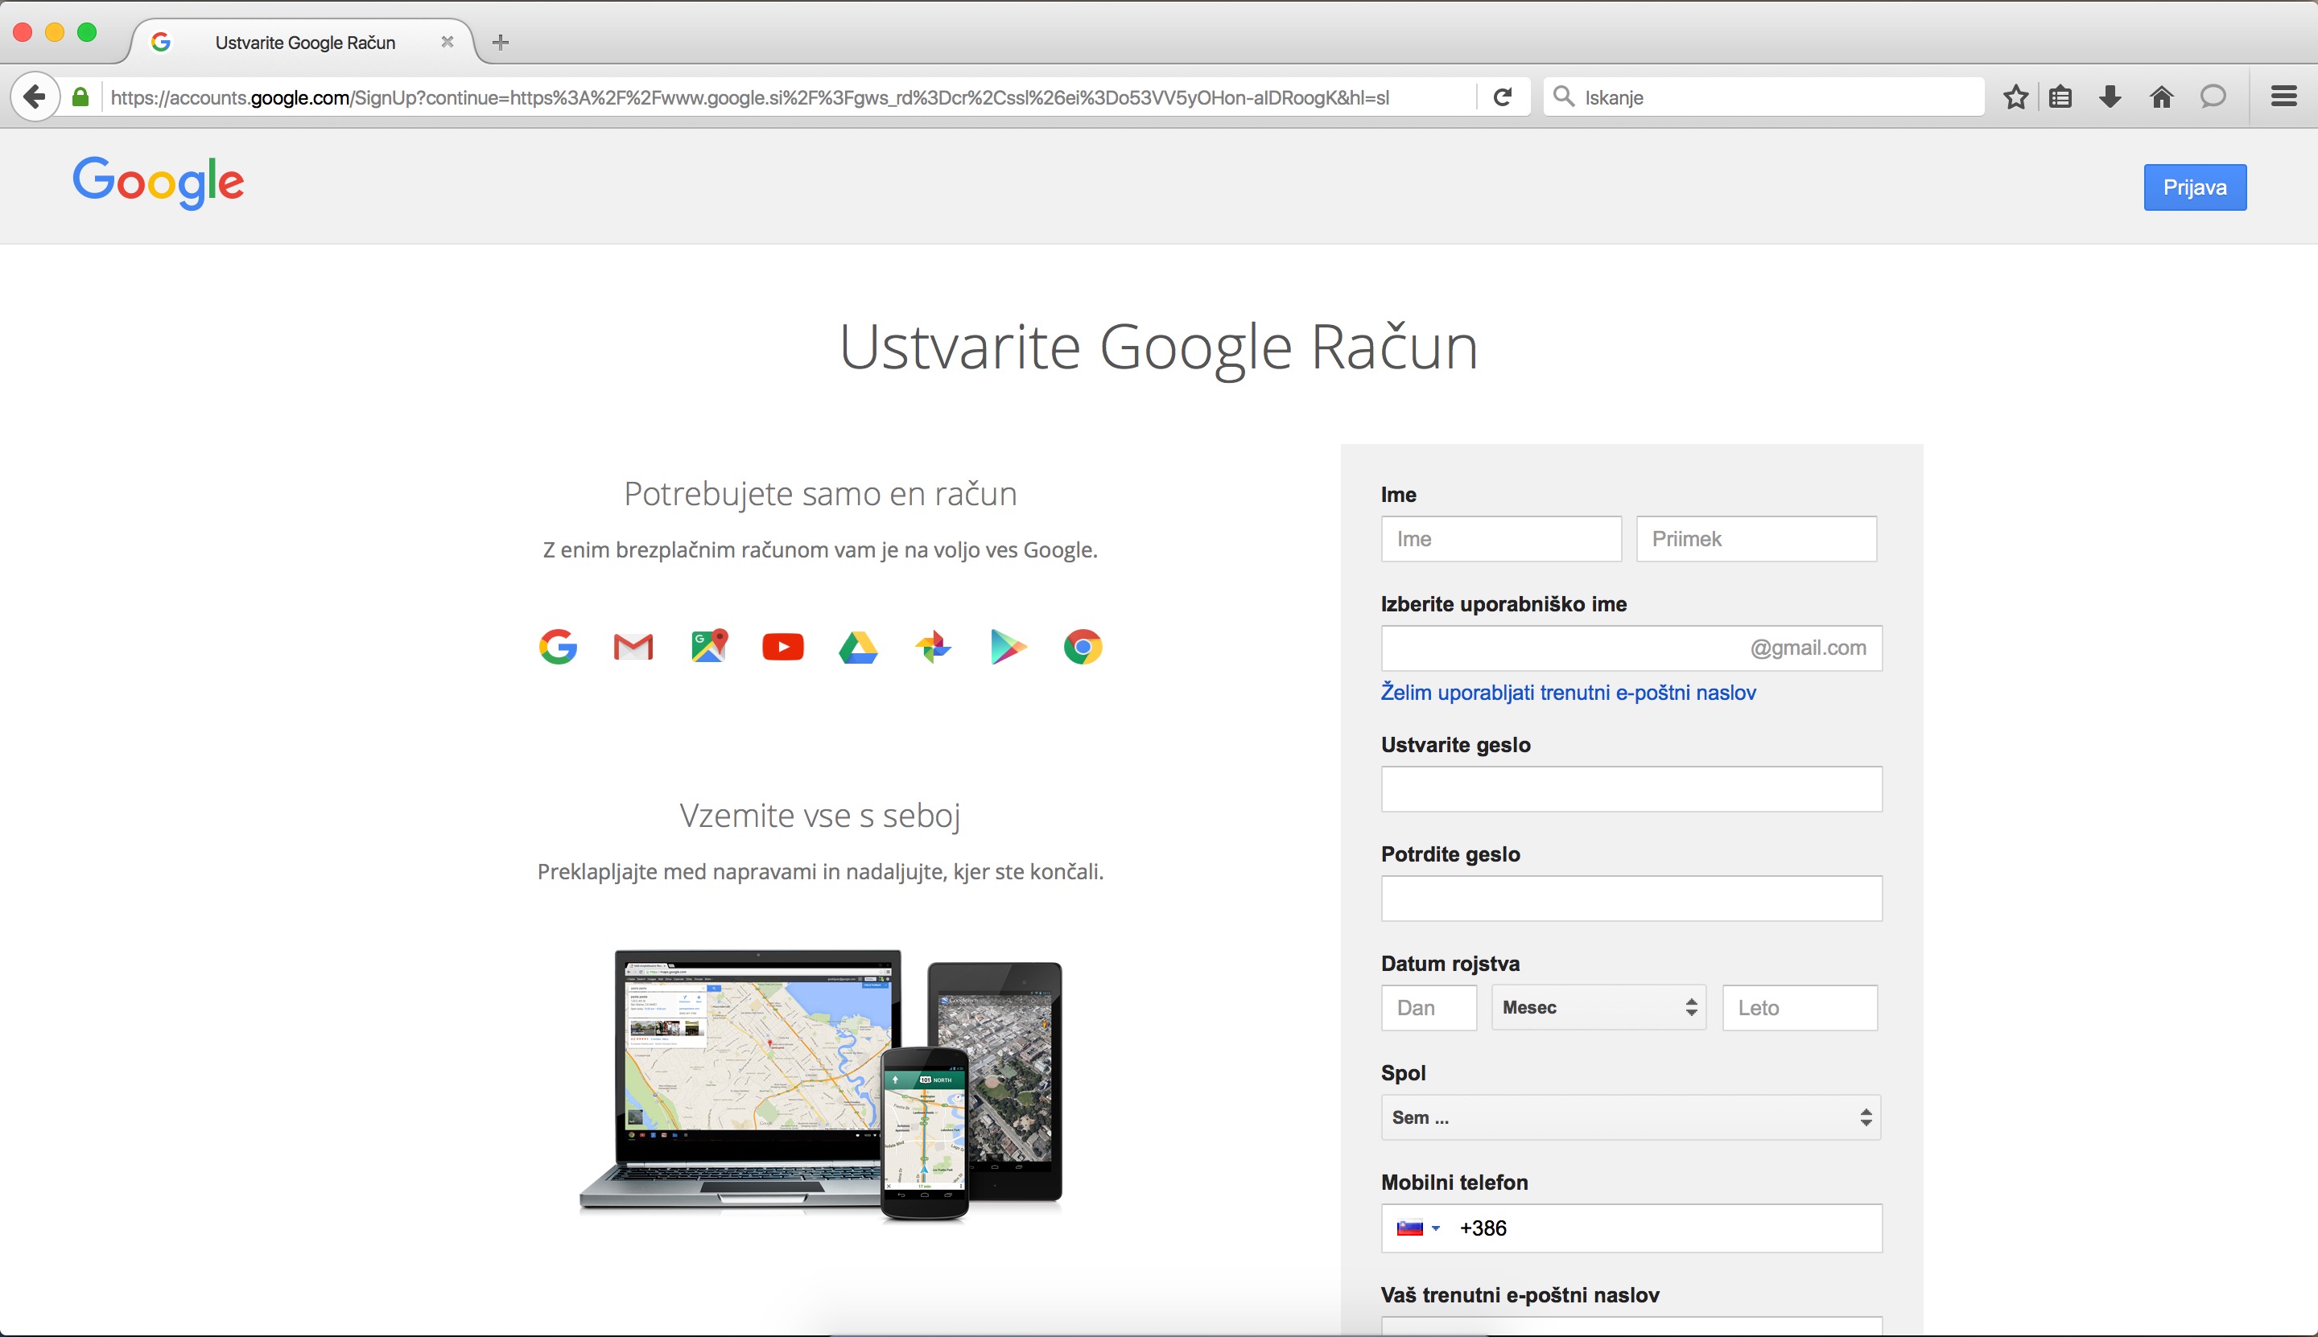Bookmark this page with the star icon

(2015, 97)
